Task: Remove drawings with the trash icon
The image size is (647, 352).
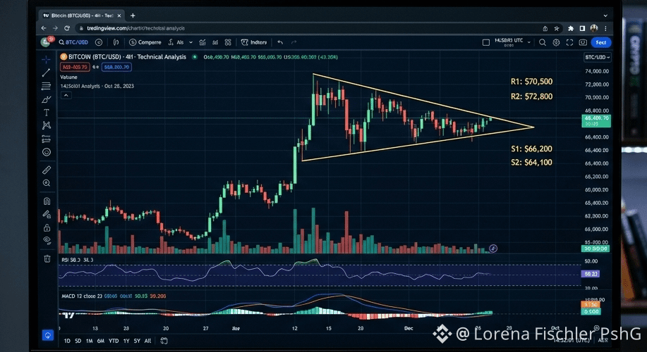Action: click(47, 258)
